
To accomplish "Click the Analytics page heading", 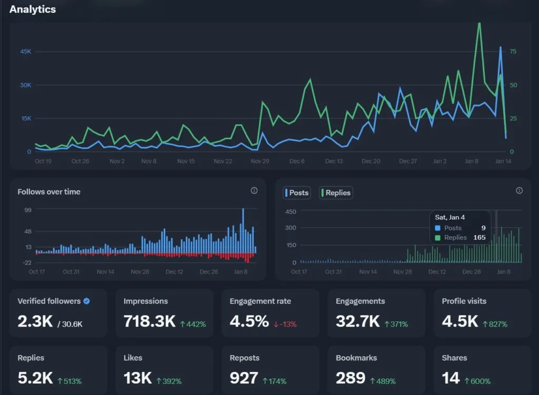I will pyautogui.click(x=33, y=9).
